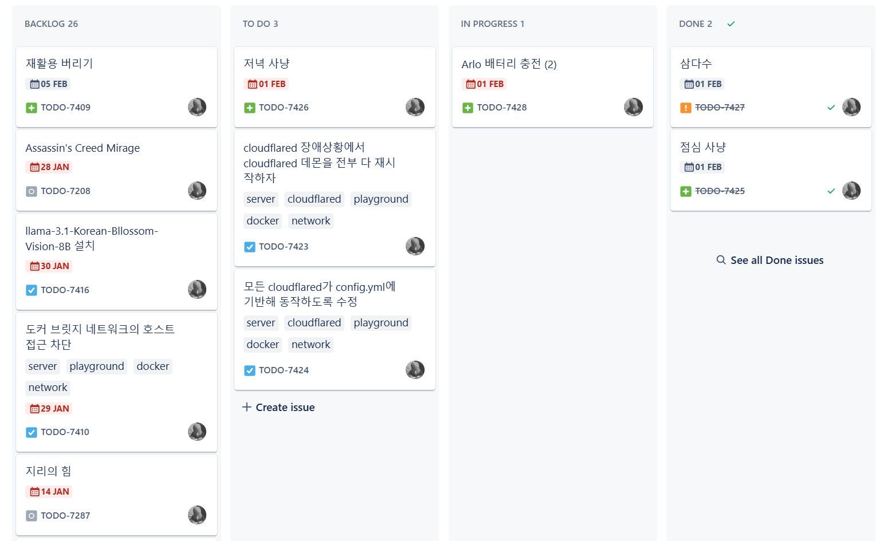The width and height of the screenshot is (887, 541).
Task: Click the Create issue button
Action: 278,407
